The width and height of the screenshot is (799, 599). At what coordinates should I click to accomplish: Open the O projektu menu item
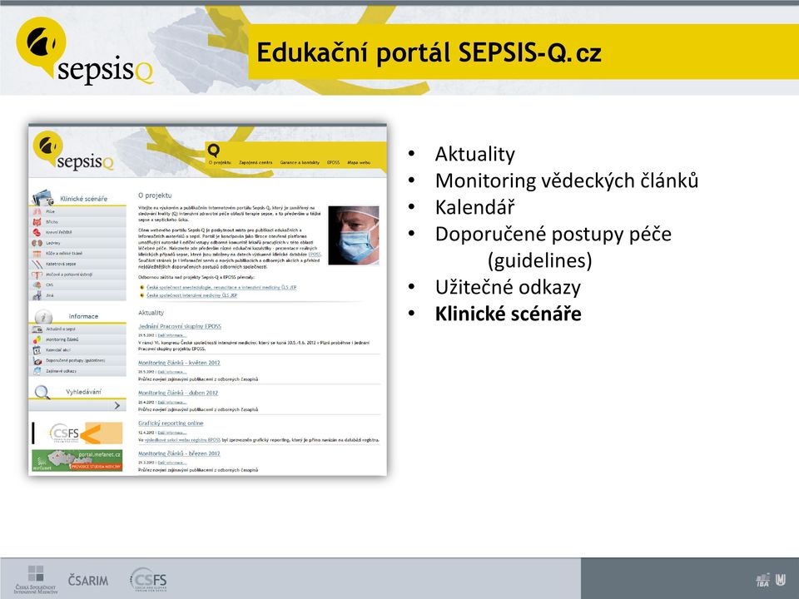coord(220,162)
